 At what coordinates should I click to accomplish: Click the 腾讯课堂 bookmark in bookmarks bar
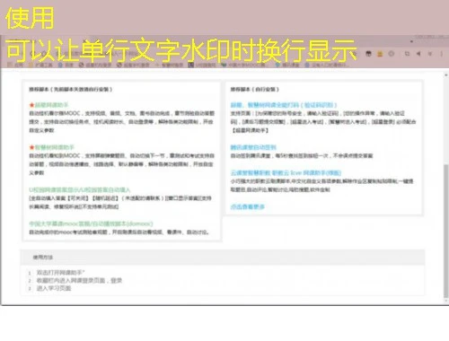287,65
